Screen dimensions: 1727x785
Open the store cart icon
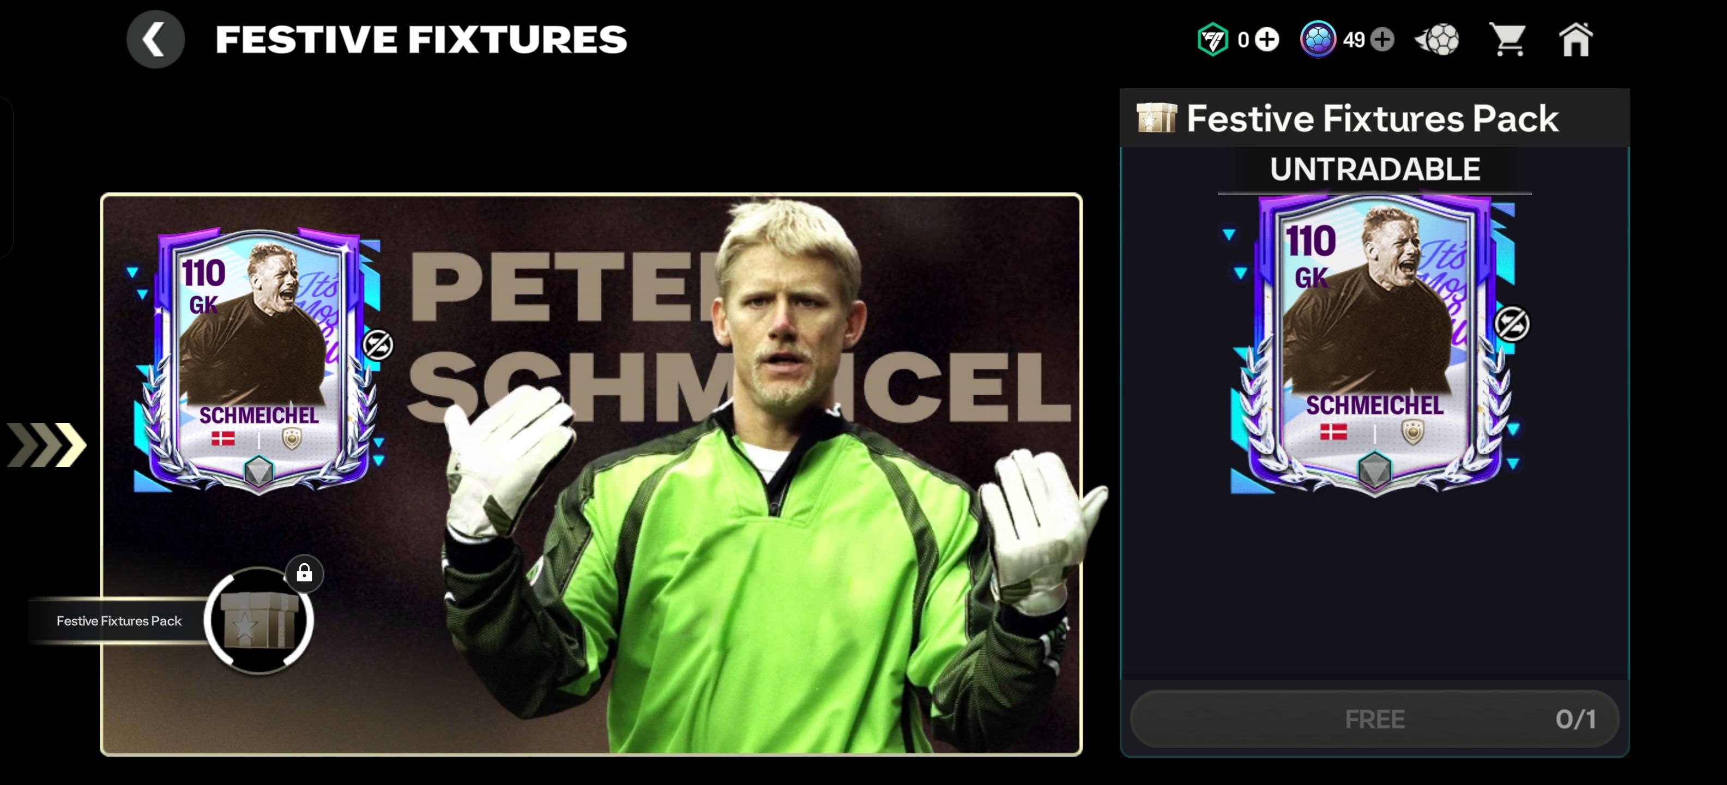[1507, 40]
